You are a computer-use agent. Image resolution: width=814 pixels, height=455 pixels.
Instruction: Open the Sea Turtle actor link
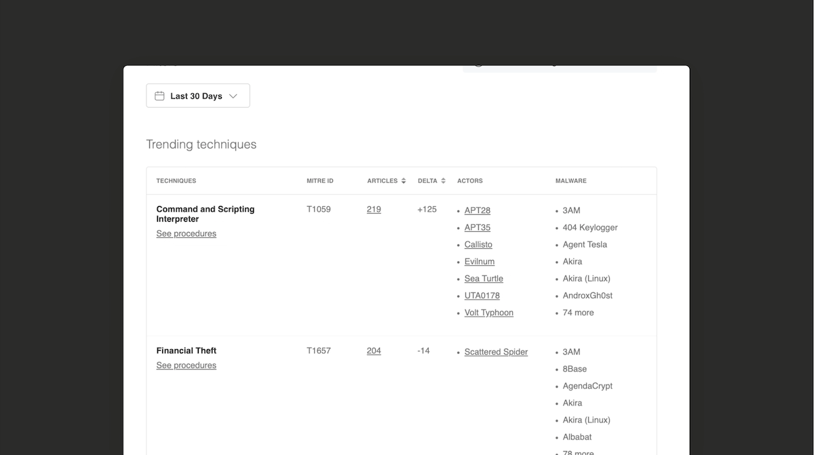[484, 279]
